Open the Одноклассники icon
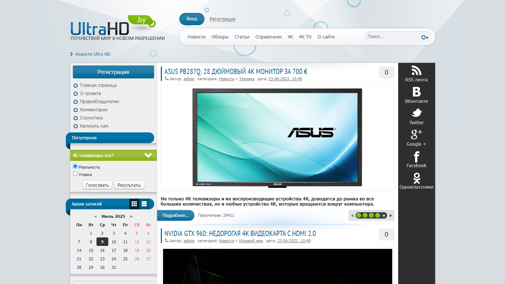 416,178
